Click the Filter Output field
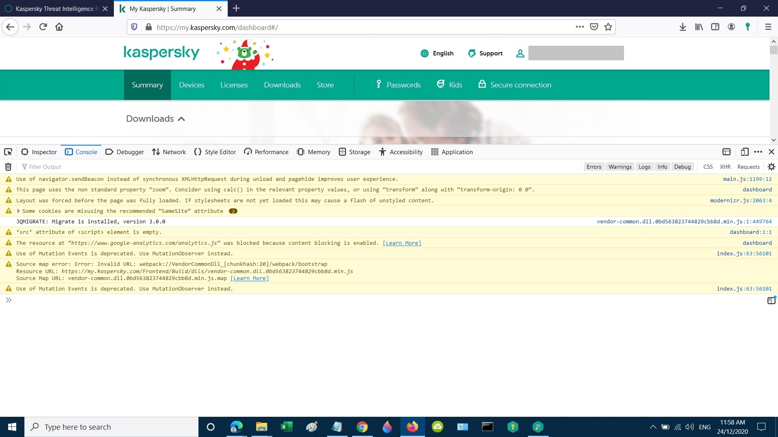The width and height of the screenshot is (778, 437). pos(300,167)
